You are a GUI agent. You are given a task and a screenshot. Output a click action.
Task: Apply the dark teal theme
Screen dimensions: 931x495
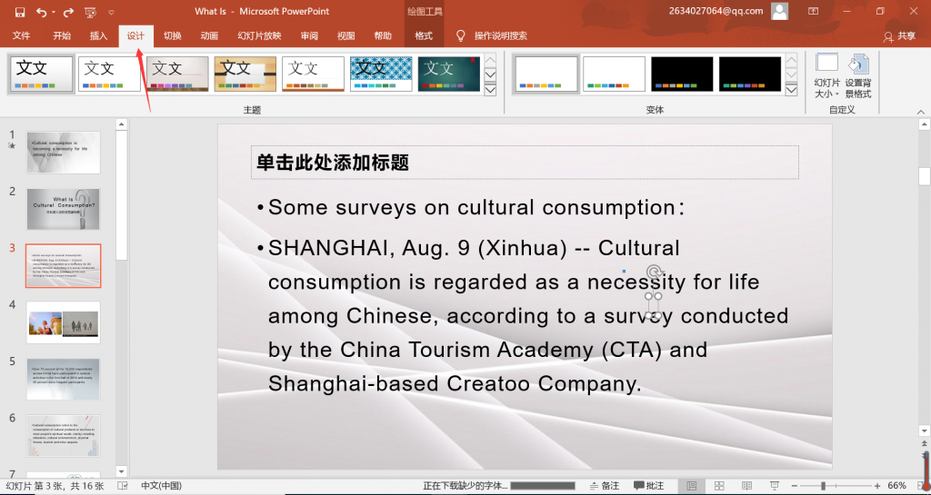pos(449,74)
